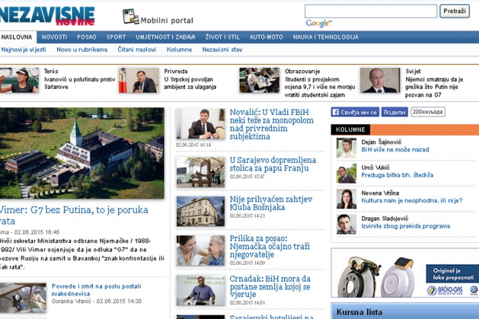Click the Nezavisne novine logo
The width and height of the screenshot is (479, 319).
tap(47, 15)
